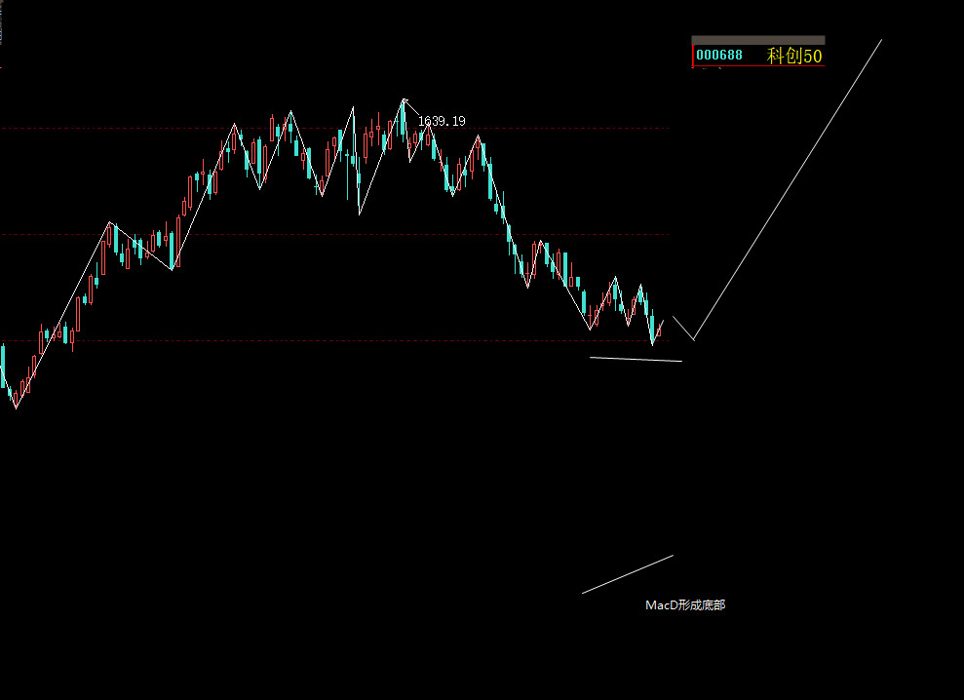Select the first rising zigzag line from bottom-left low
The width and height of the screenshot is (964, 700).
(62, 314)
